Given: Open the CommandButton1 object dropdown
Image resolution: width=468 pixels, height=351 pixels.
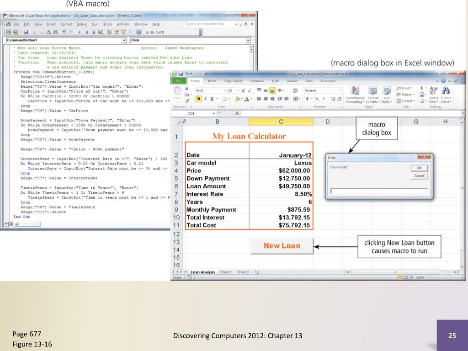Looking at the screenshot, I should pos(124,40).
